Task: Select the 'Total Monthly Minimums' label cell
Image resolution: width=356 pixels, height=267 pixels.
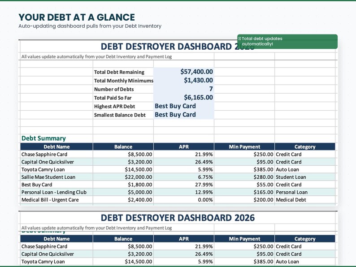Action: 123,81
